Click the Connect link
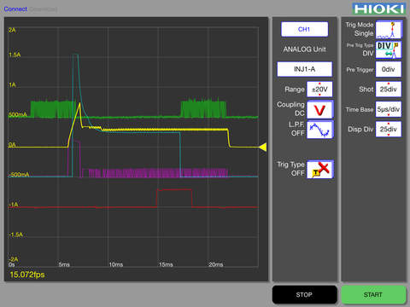The height and width of the screenshot is (307, 410). coord(15,9)
